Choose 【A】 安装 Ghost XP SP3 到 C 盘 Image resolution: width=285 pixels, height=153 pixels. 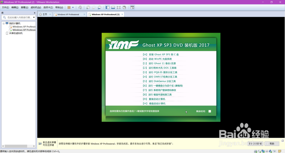[x=160, y=55]
